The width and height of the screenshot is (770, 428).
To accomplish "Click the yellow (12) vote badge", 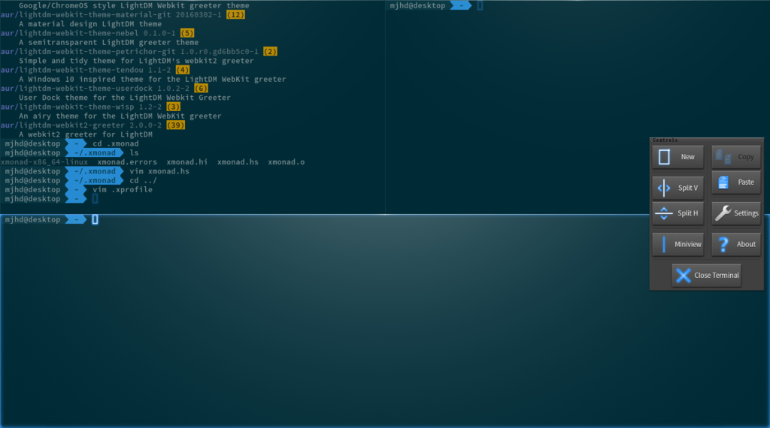I will (235, 15).
